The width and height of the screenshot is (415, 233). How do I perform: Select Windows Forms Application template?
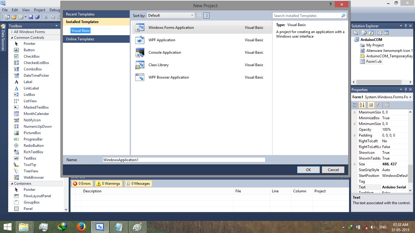202,28
